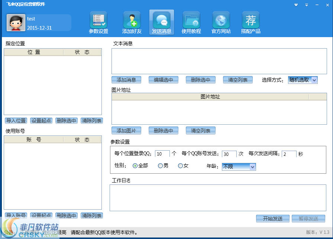The width and height of the screenshot is (333, 239).
Task: Open 参数设置 parameter settings icon
Action: pyautogui.click(x=98, y=23)
